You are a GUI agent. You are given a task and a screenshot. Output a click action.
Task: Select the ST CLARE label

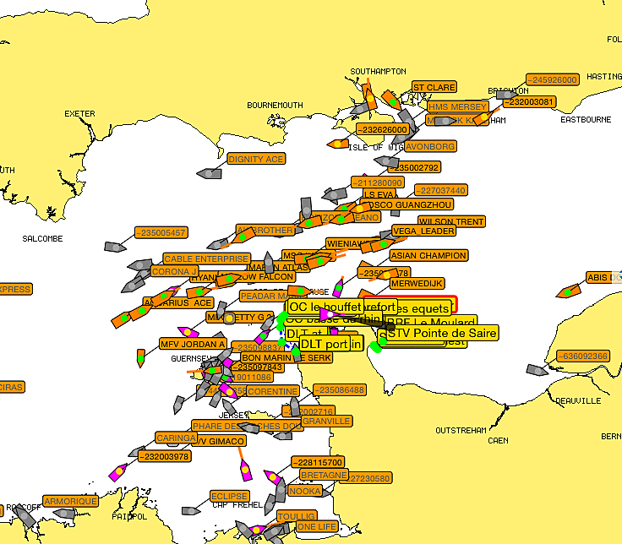[x=434, y=87]
